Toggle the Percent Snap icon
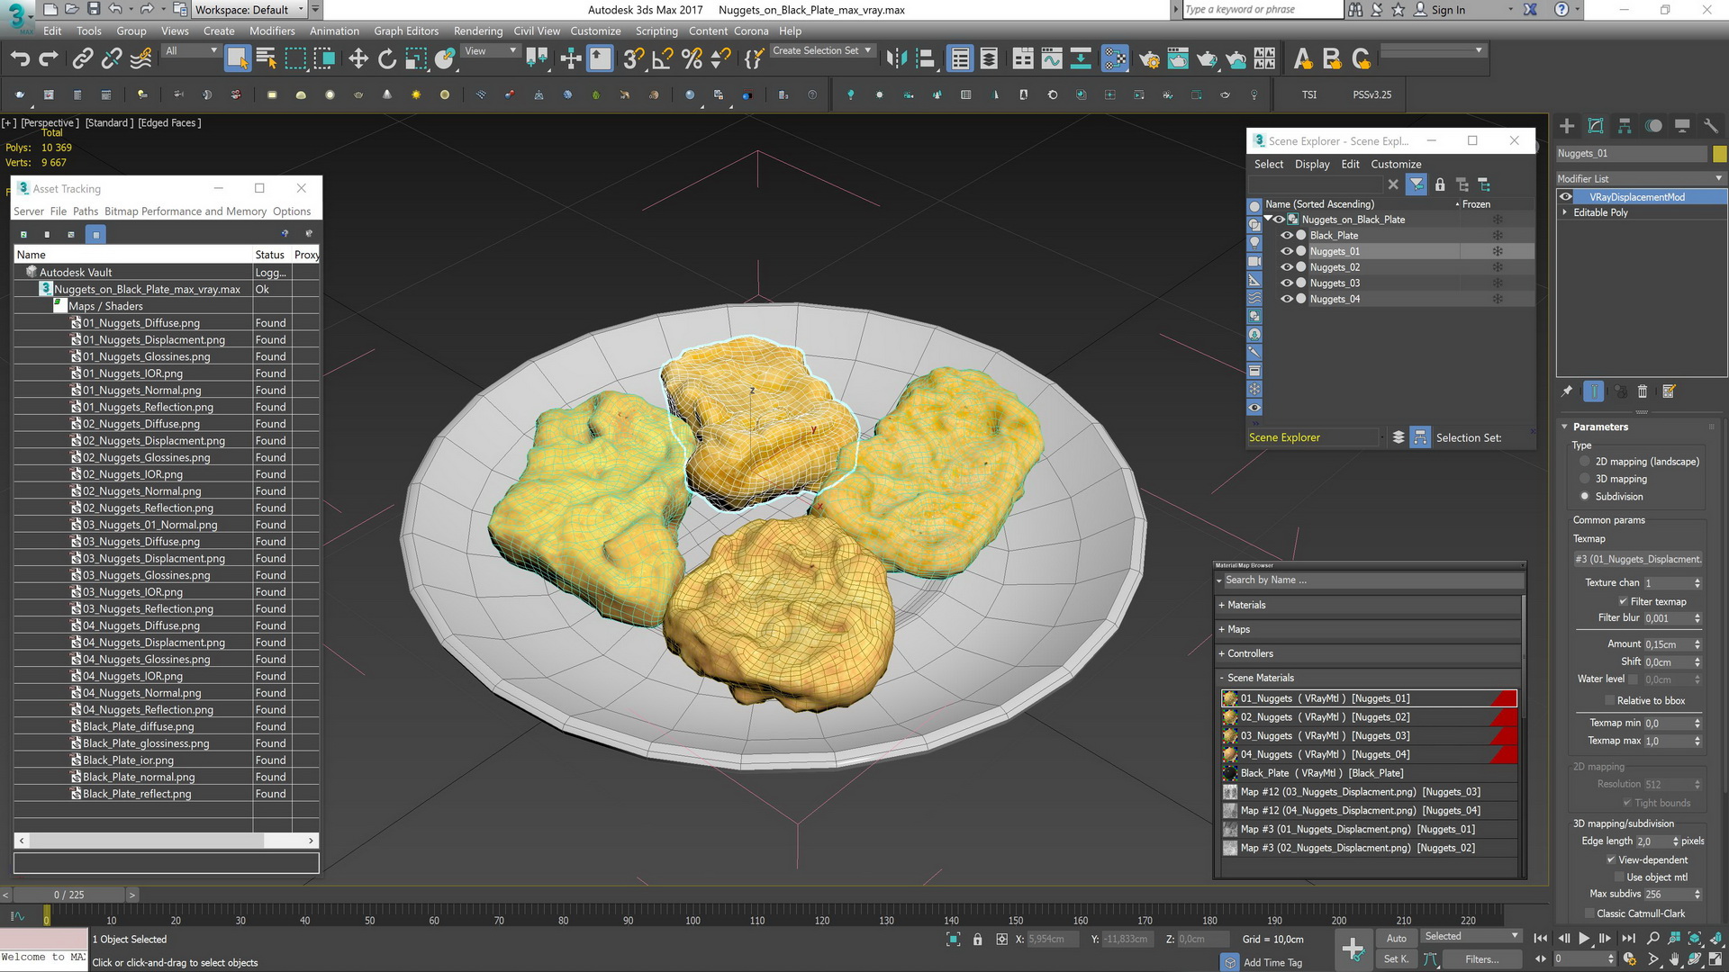 [692, 59]
